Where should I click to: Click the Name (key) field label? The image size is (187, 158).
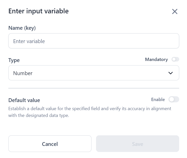pos(22,28)
